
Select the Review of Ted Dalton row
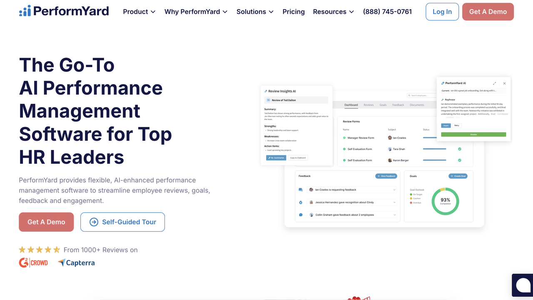[x=296, y=100]
